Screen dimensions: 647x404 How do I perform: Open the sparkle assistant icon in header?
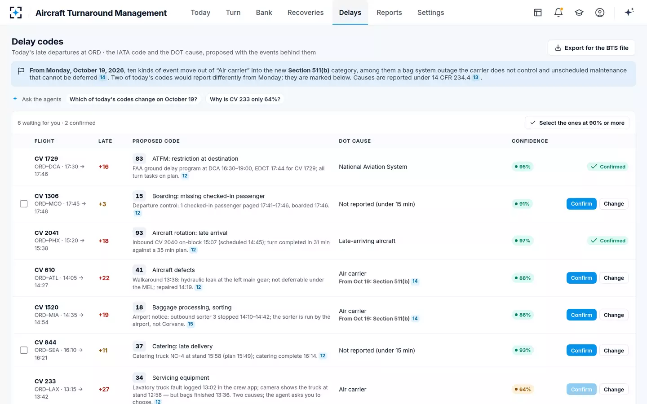pyautogui.click(x=629, y=12)
